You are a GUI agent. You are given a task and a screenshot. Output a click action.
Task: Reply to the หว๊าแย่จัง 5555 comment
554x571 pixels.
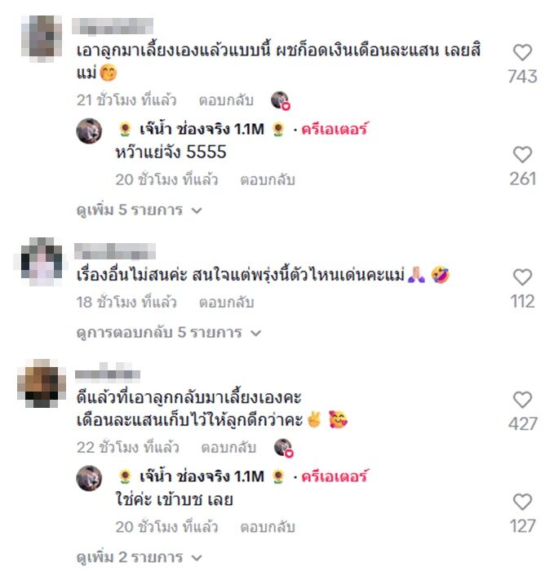coord(268,180)
